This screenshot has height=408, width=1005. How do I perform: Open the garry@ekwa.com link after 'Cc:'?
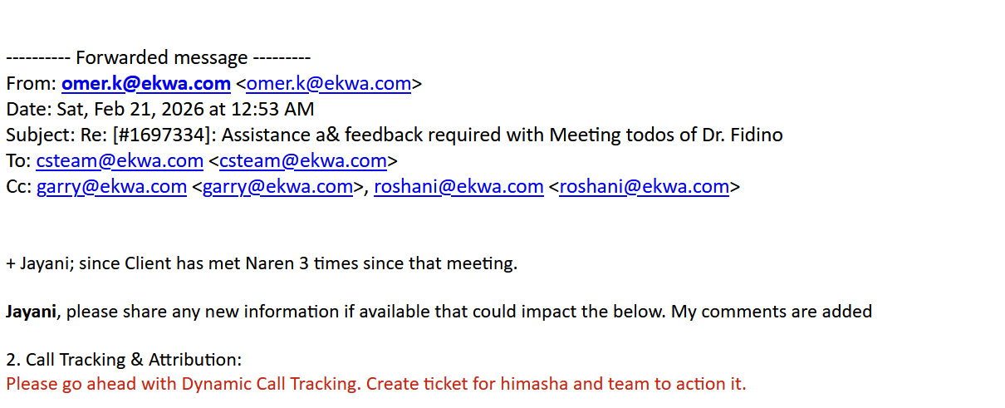[111, 186]
